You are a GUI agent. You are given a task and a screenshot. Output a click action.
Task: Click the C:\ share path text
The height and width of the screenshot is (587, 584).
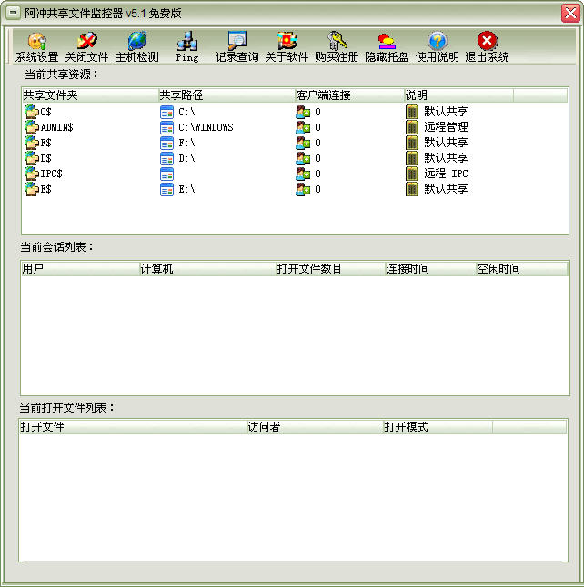(186, 112)
